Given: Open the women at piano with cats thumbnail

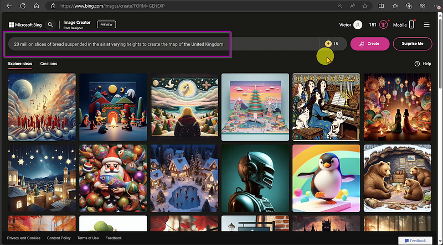Looking at the screenshot, I should tap(326, 107).
